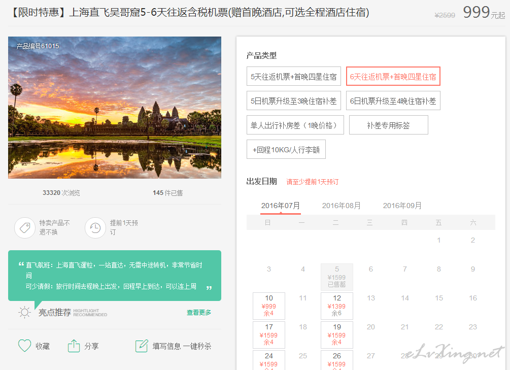Image resolution: width=510 pixels, height=370 pixels.
Task: Click 特卖产品不退不换 text
Action: click(x=55, y=227)
